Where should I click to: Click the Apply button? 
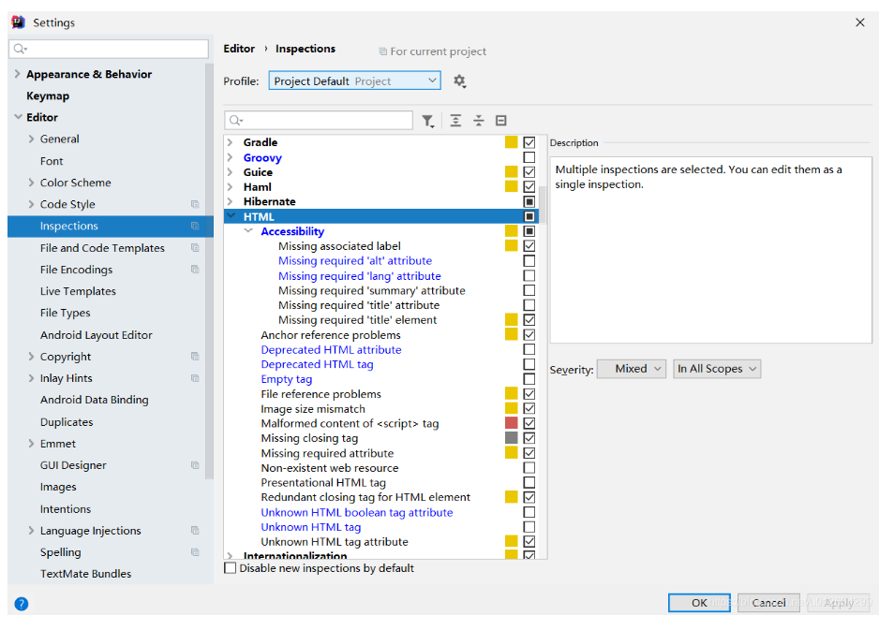(839, 603)
